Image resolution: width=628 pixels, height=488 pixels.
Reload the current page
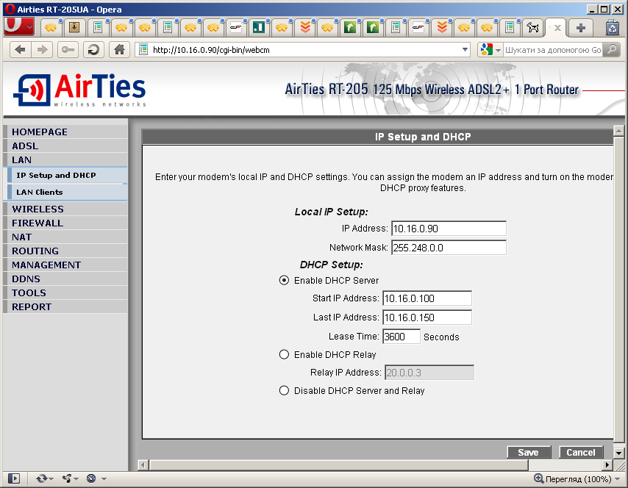93,50
